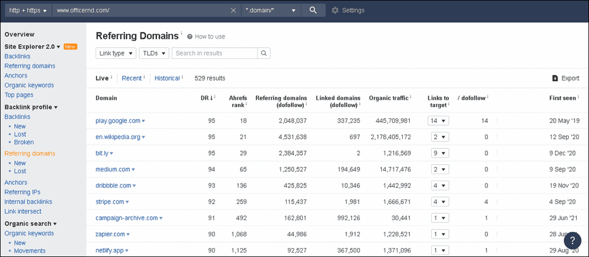Click the Export button label
This screenshot has width=589, height=257.
point(570,78)
